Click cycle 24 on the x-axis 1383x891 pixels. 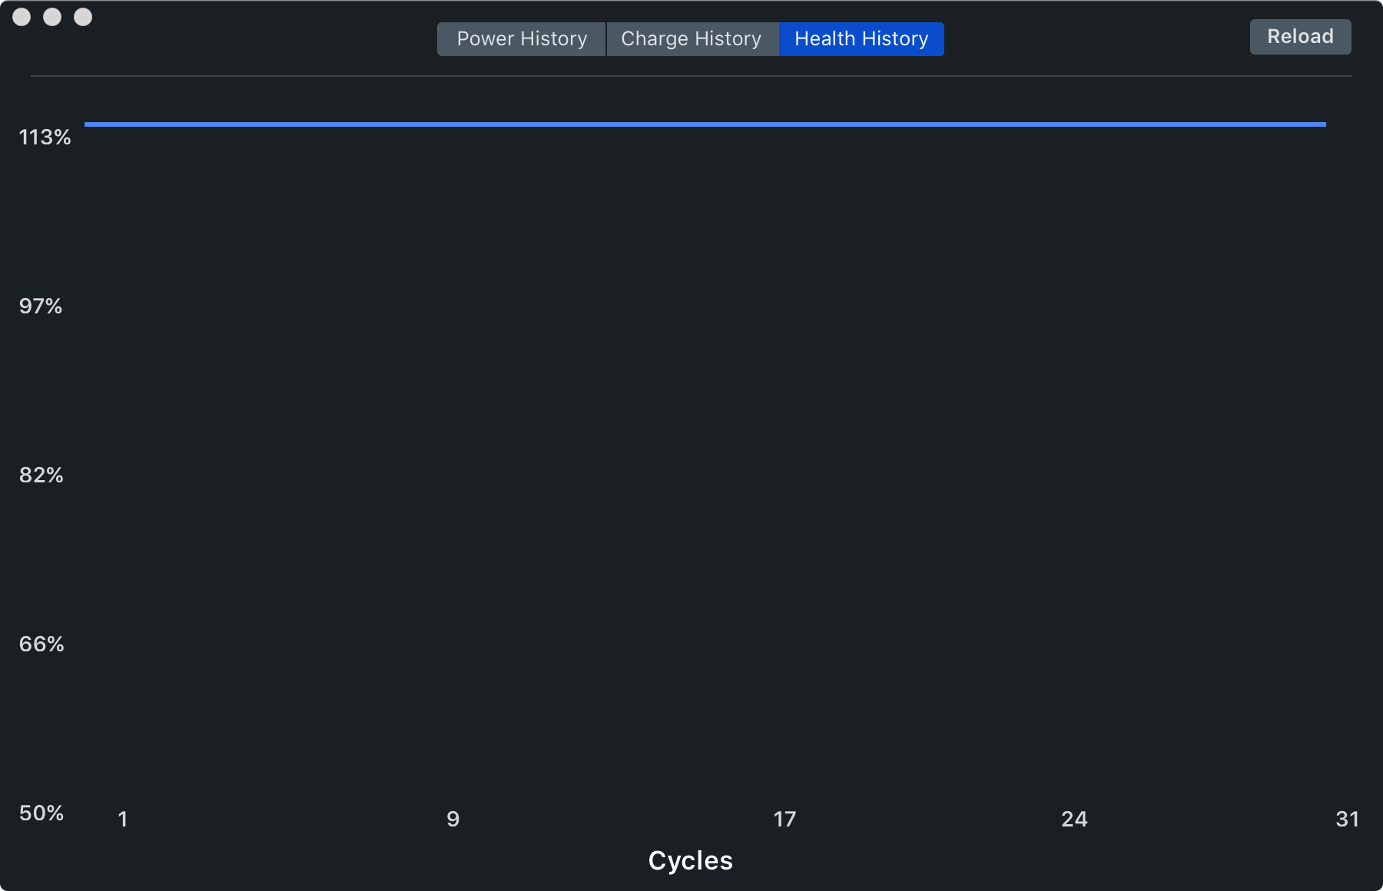1074,820
